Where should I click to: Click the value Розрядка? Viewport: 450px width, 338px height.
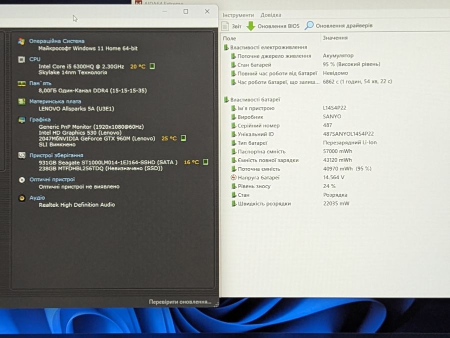pos(335,195)
